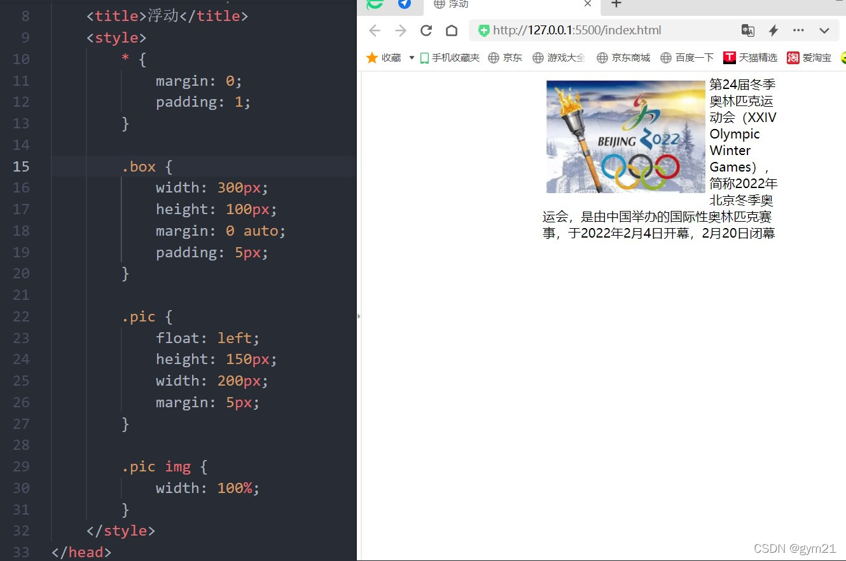The height and width of the screenshot is (561, 846).
Task: Open the 手机收藏夹 bookmark
Action: (x=450, y=58)
